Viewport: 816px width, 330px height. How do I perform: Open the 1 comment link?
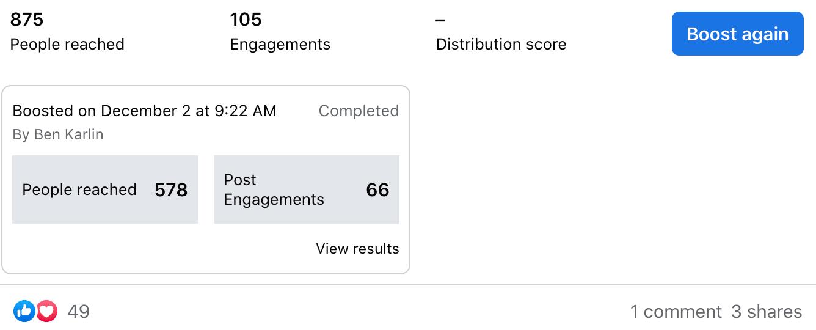click(x=676, y=312)
